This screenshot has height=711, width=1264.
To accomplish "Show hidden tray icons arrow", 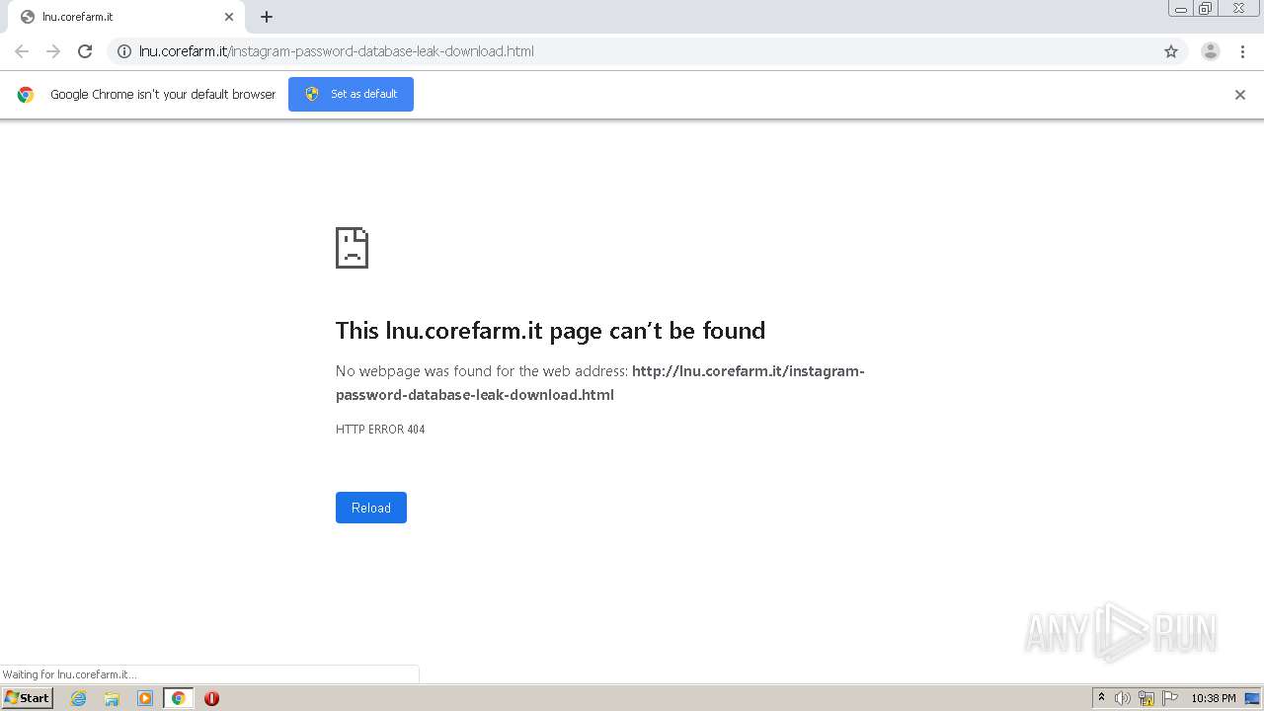I will (1101, 698).
